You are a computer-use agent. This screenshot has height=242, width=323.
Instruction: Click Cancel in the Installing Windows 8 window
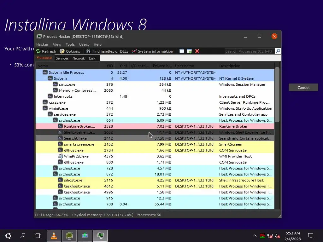[303, 88]
